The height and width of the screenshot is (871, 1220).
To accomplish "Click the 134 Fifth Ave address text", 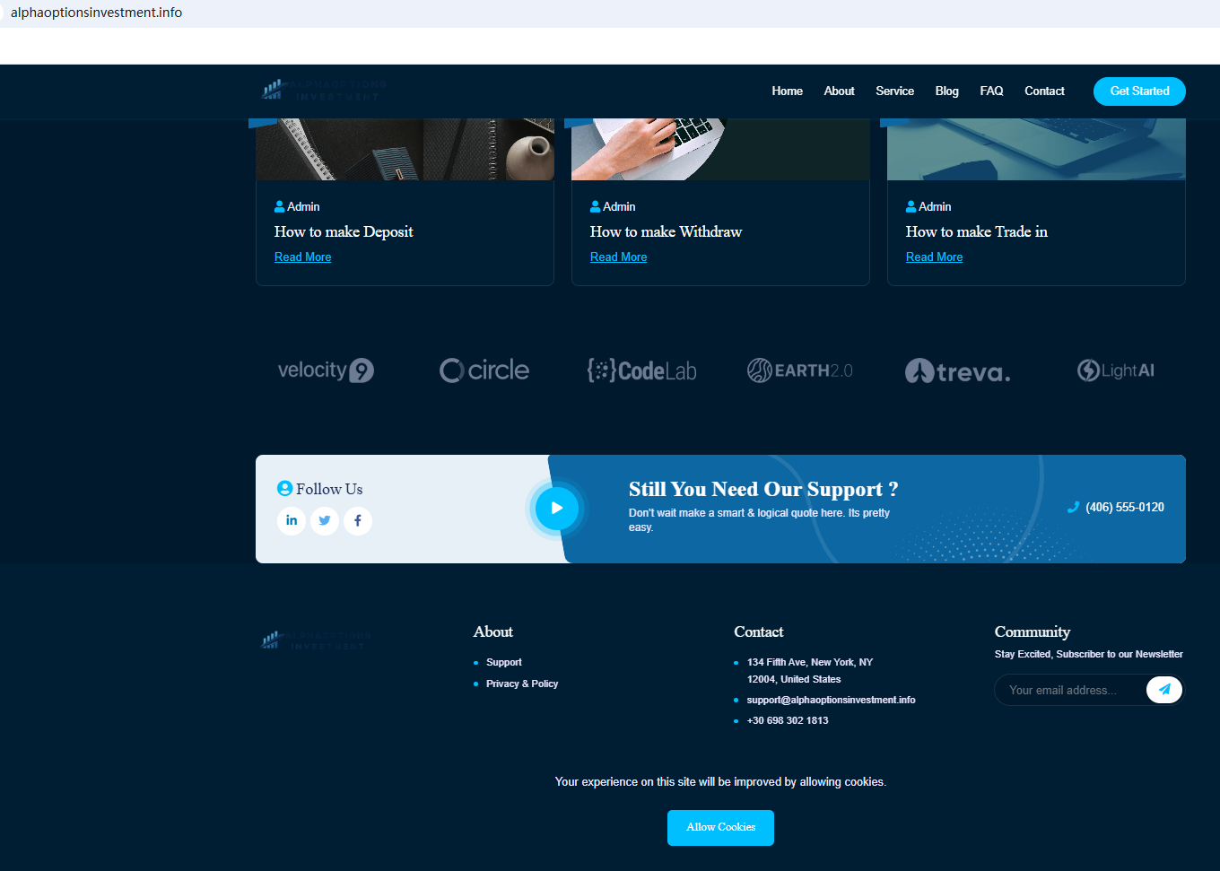I will click(x=810, y=671).
